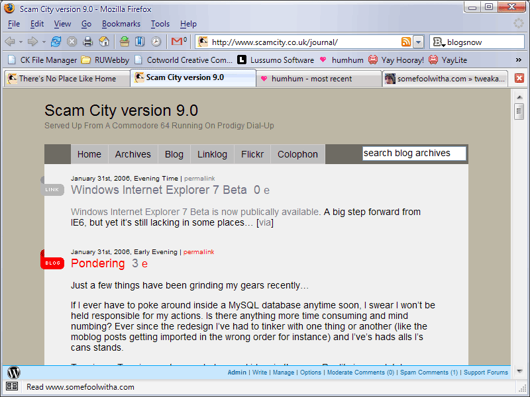Open the Help menu
This screenshot has height=397, width=530.
coord(188,24)
